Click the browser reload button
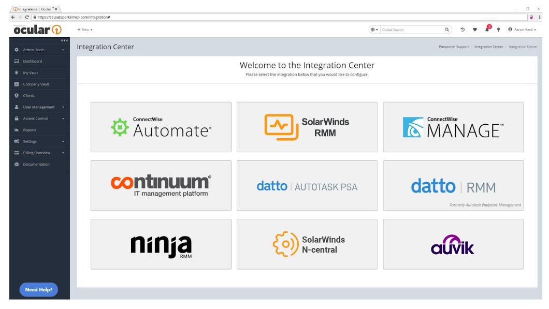 point(27,17)
